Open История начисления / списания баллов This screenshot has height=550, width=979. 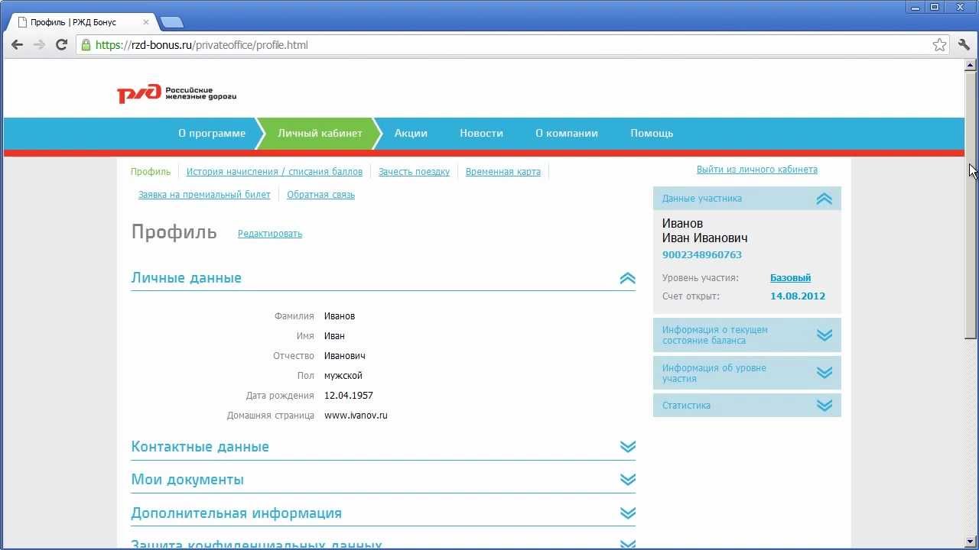click(275, 172)
